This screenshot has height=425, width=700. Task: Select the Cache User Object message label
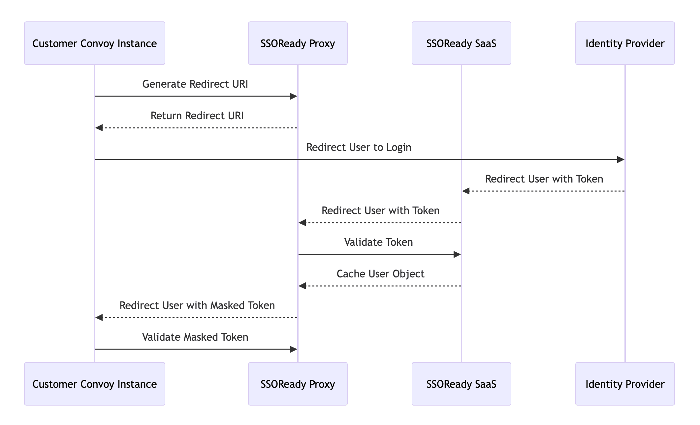coord(380,274)
